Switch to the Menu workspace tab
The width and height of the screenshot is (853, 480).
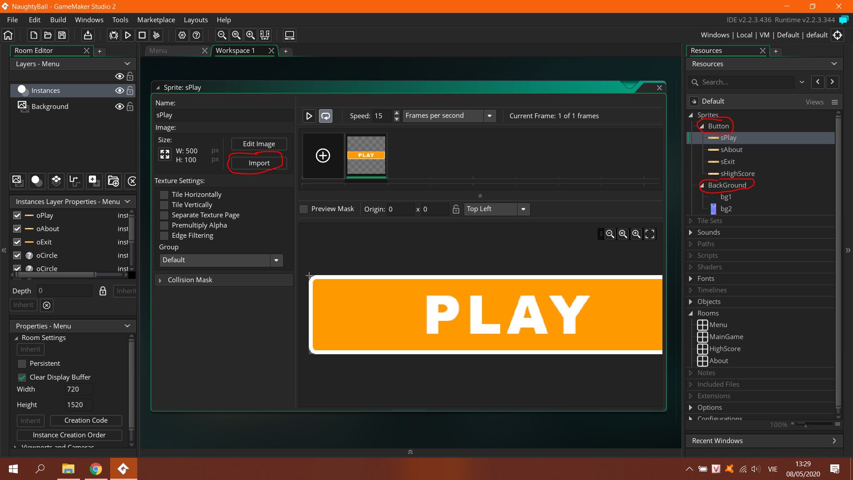(x=158, y=50)
